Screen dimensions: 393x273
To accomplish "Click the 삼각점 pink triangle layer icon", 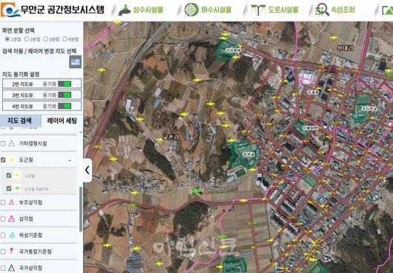I will [x=12, y=219].
